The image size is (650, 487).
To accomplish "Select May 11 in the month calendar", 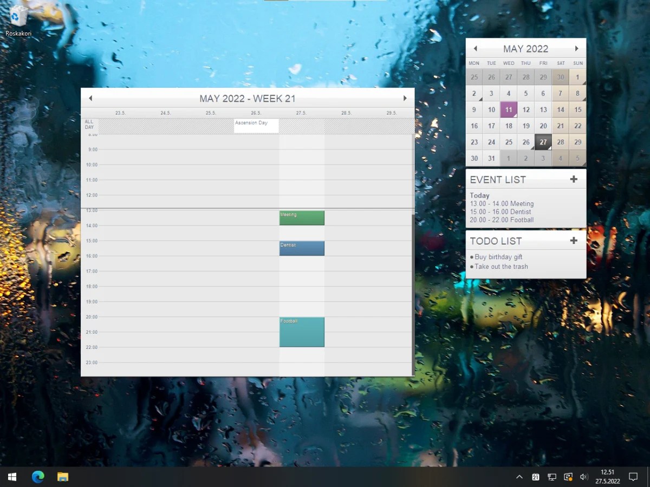I will coord(509,109).
